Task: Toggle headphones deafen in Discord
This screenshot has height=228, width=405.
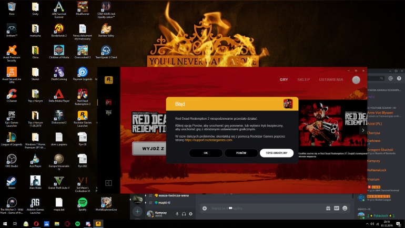Action: click(184, 214)
